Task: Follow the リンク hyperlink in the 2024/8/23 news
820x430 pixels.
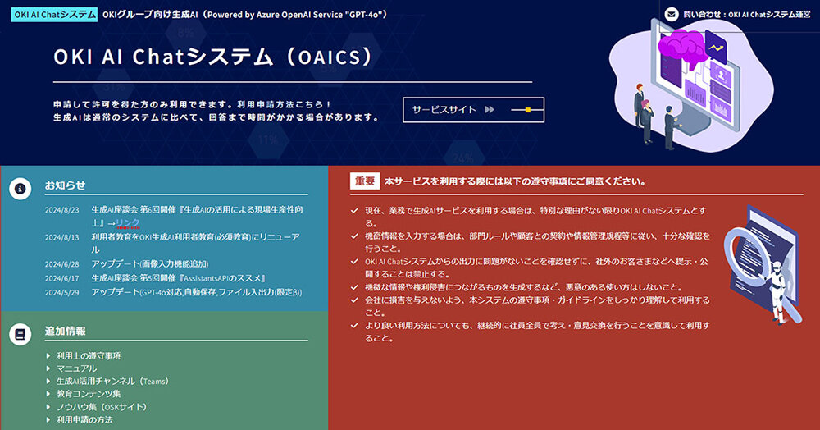Action: (x=127, y=223)
